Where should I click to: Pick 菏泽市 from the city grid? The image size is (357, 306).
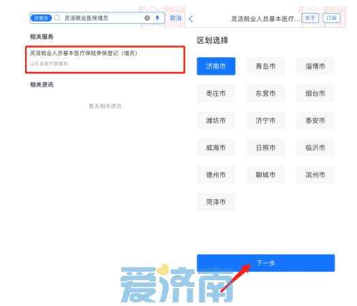(216, 202)
